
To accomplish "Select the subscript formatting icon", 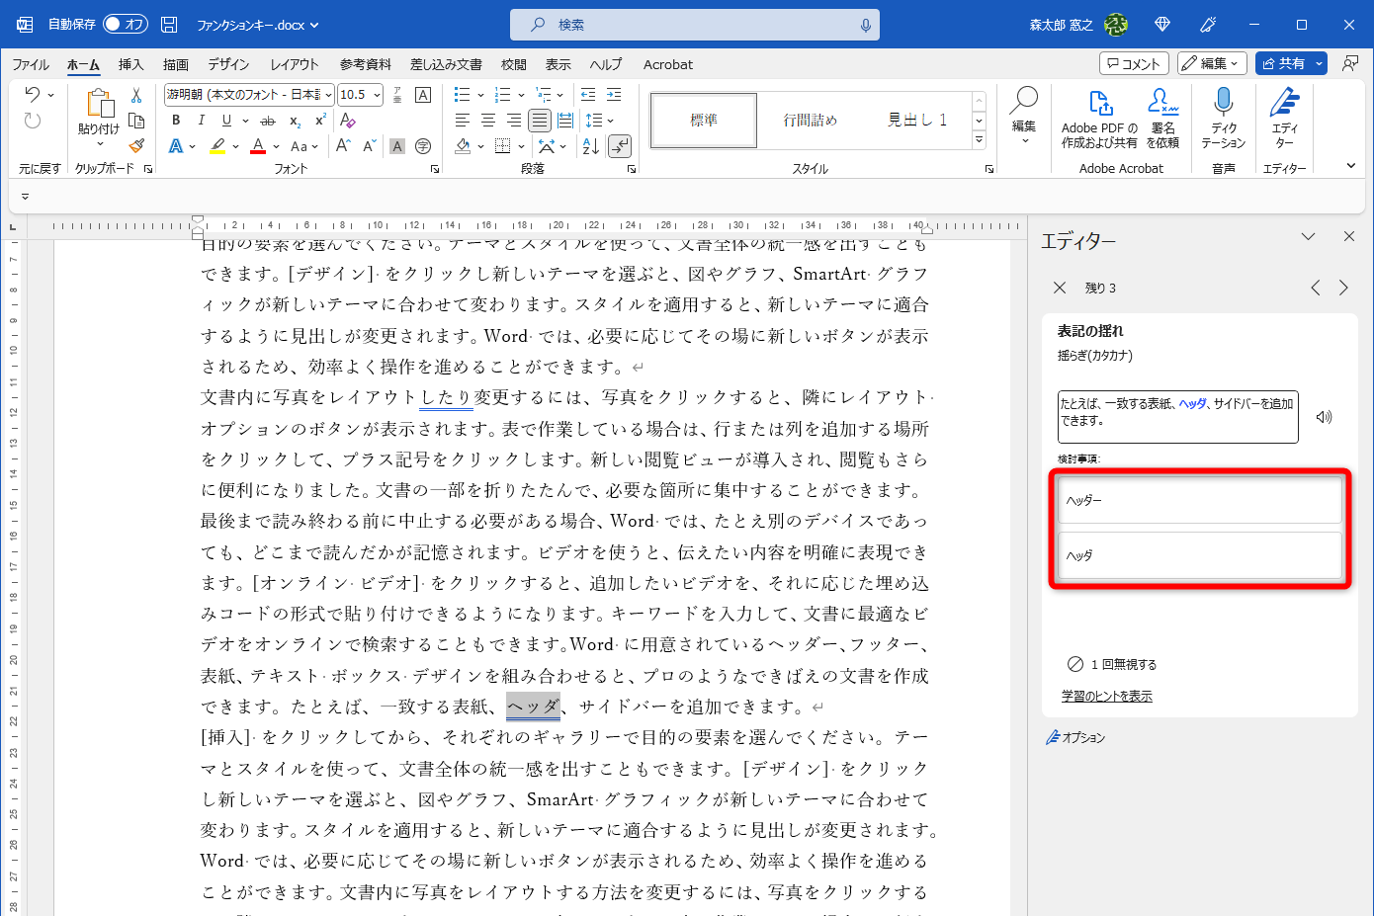I will pos(294,120).
